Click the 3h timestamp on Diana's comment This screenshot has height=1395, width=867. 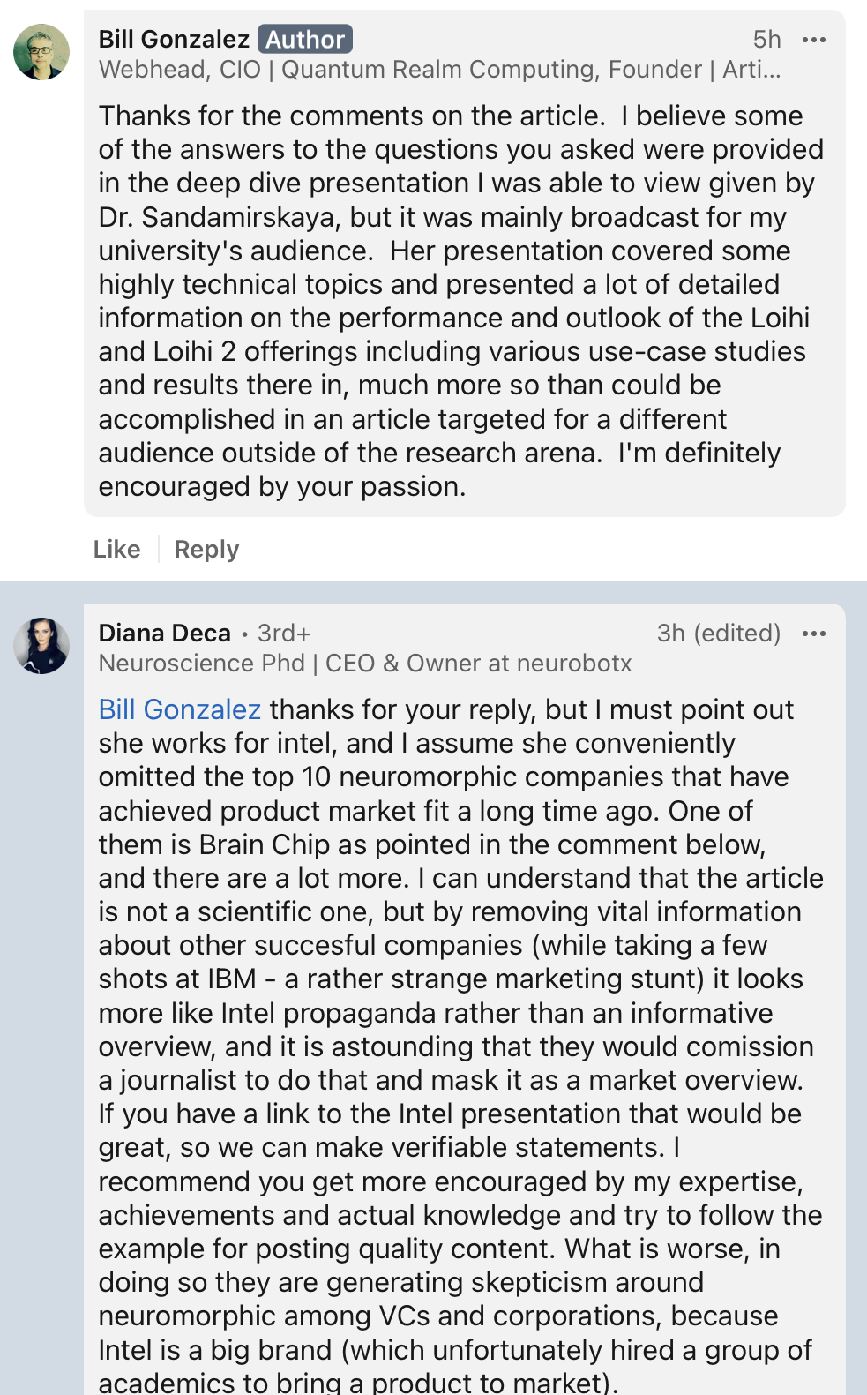670,634
